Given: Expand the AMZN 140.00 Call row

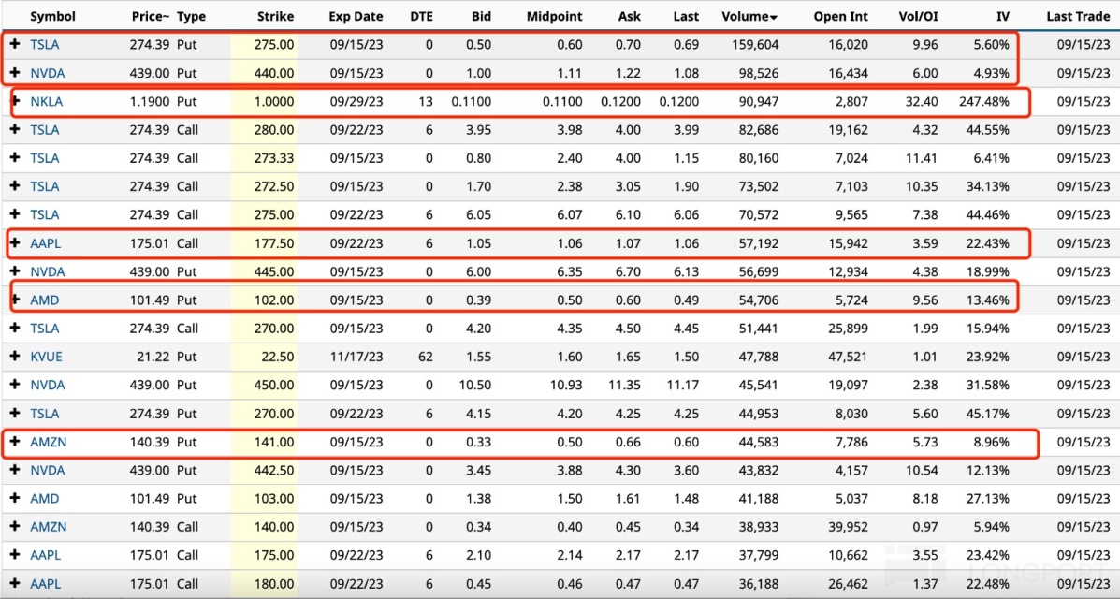Looking at the screenshot, I should (15, 527).
